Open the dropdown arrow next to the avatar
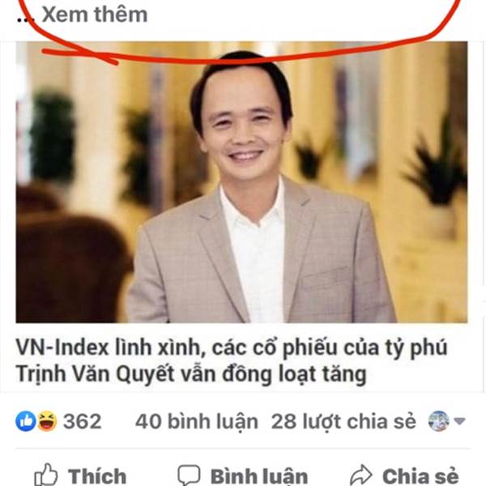 pos(459,421)
